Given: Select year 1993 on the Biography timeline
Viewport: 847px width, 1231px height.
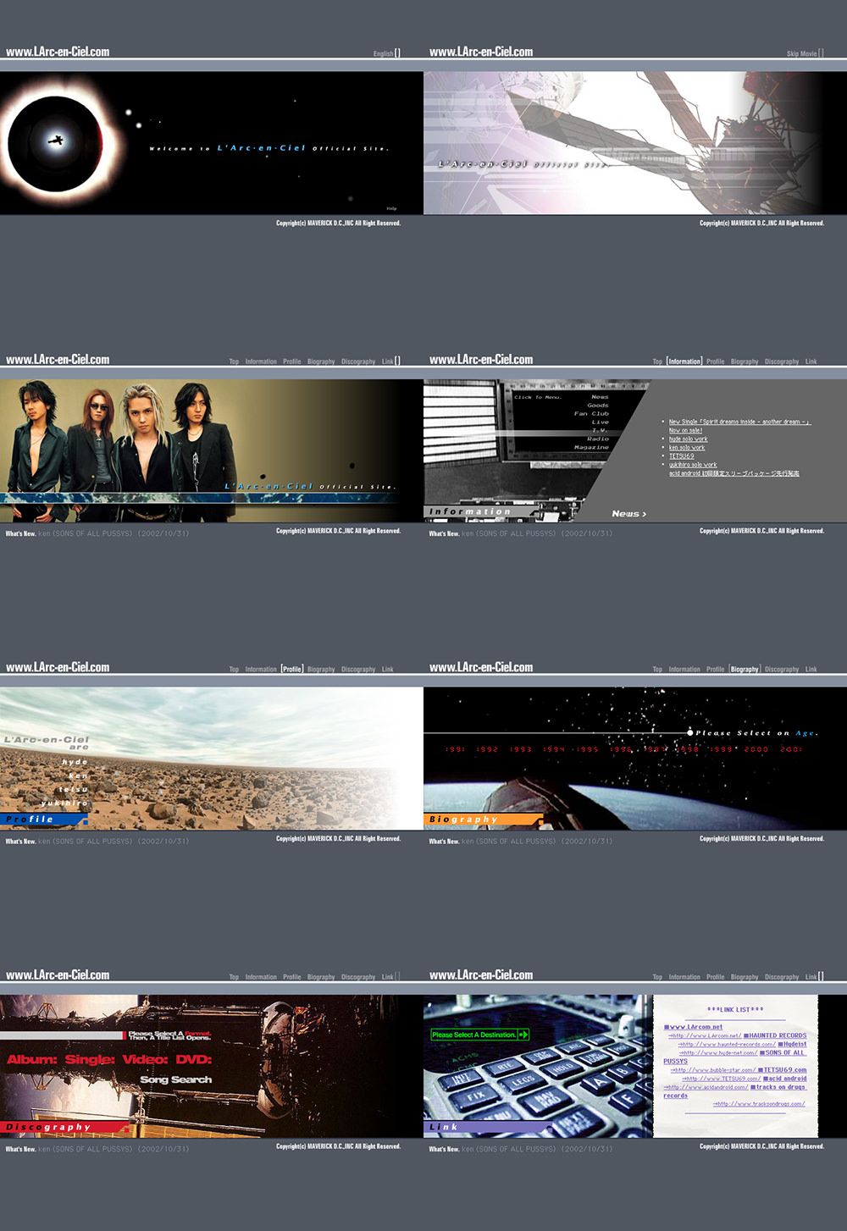Looking at the screenshot, I should (520, 749).
